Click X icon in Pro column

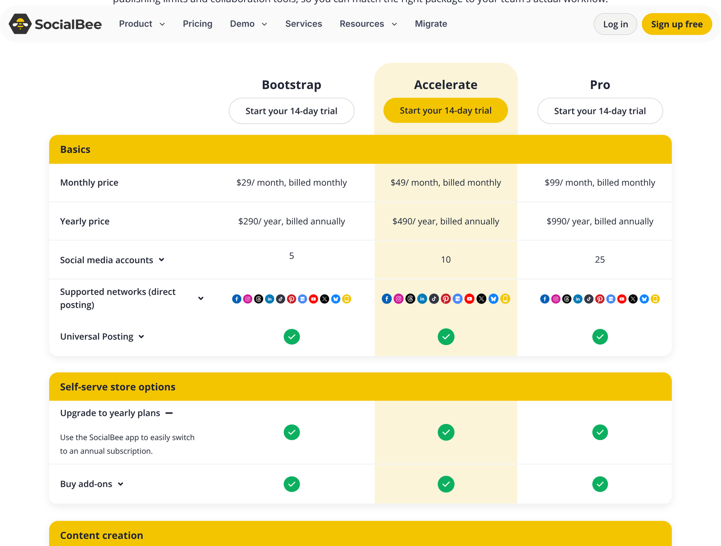tap(633, 299)
